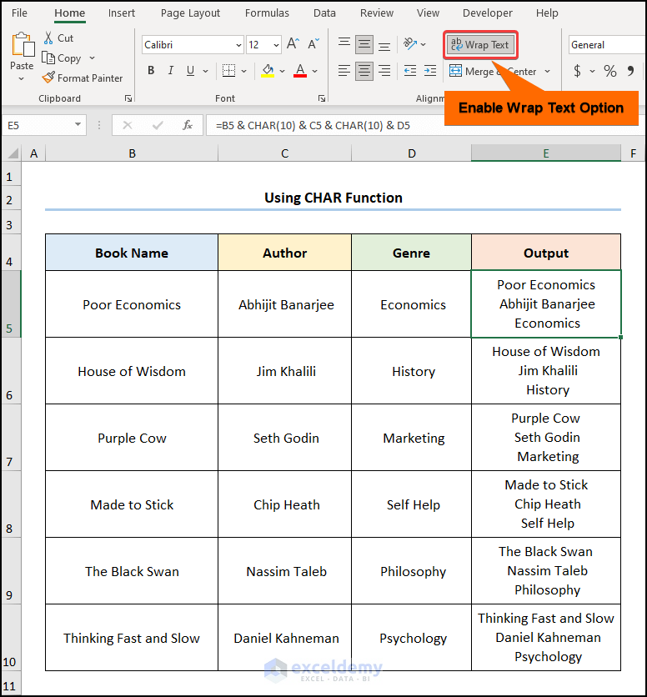Open the Font settings dialog launcher
The image size is (647, 697).
pos(322,98)
